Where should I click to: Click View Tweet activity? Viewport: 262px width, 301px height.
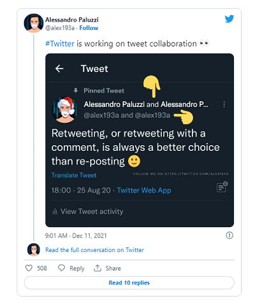coord(92,211)
